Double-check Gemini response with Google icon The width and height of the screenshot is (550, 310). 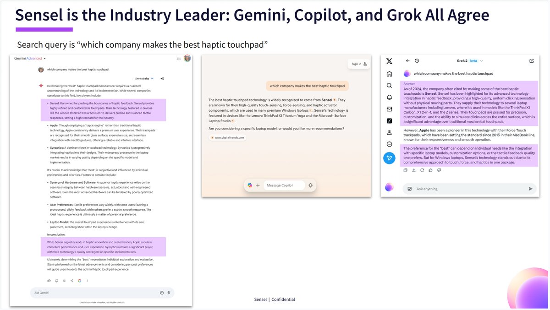[x=79, y=280]
